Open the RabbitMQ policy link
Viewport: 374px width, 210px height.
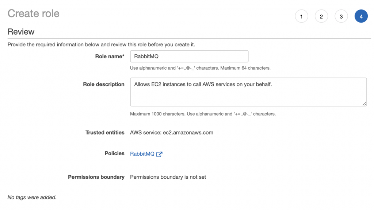point(142,154)
